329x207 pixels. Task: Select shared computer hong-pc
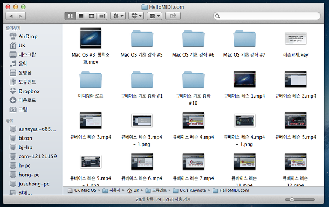(25, 175)
